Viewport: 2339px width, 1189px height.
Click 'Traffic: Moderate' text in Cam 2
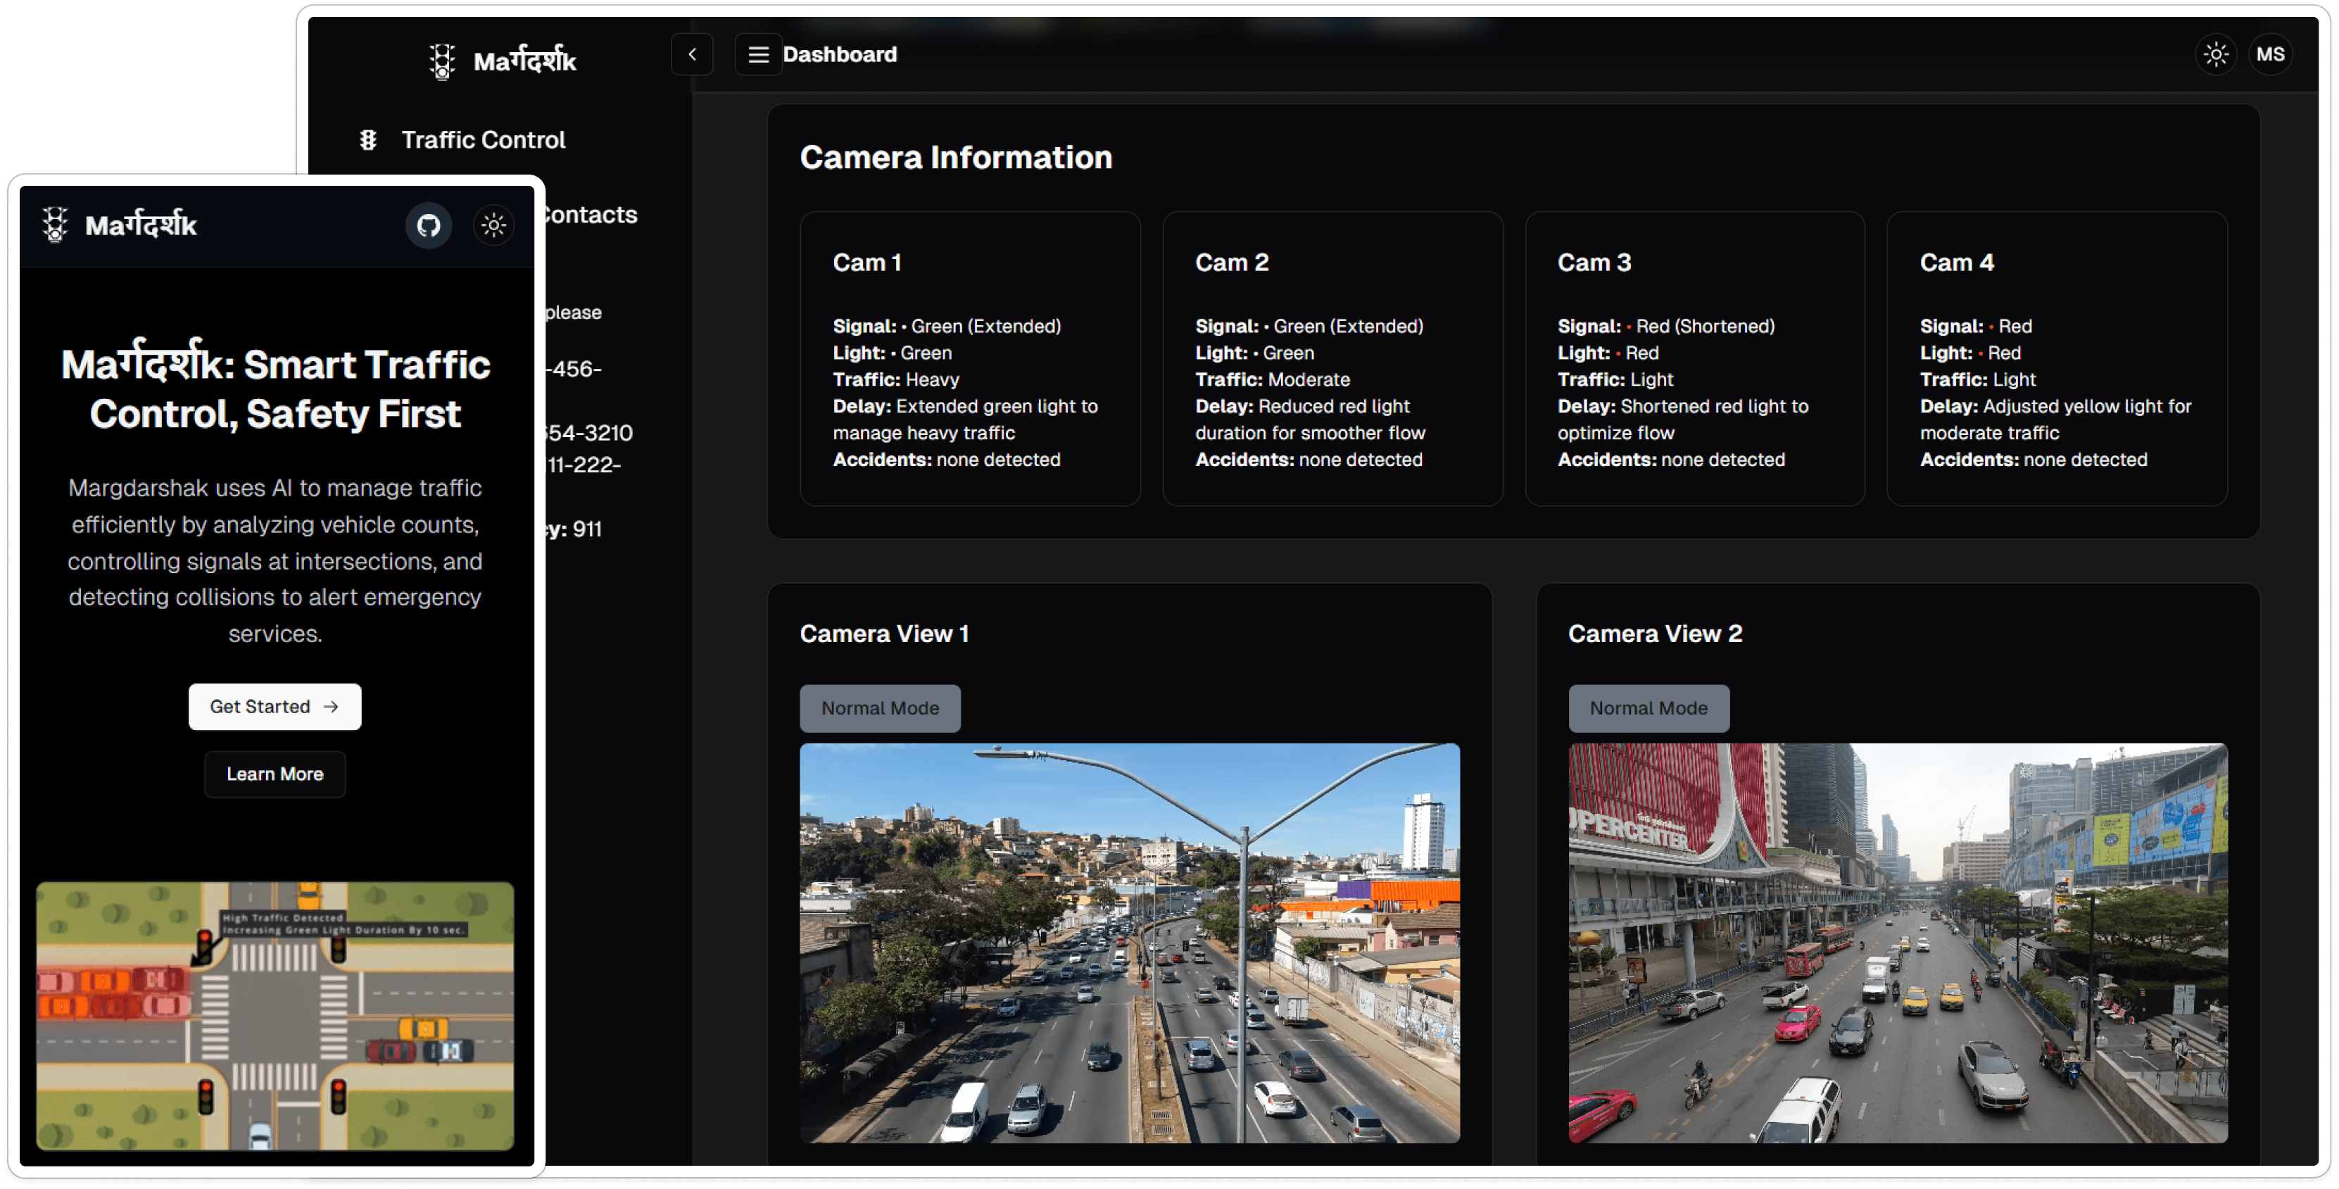pos(1272,379)
